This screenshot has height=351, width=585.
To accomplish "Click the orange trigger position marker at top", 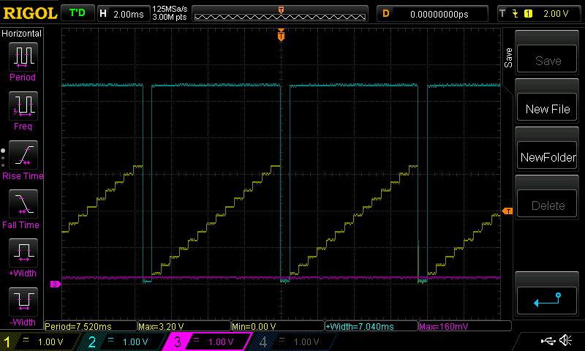I will coord(281,35).
